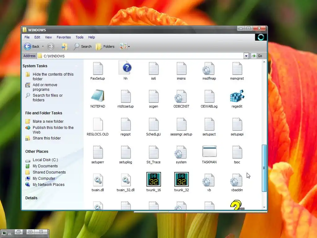Screen dimensions: 317x238
Task: Go Back in the explorer toolbar
Action: pyautogui.click(x=32, y=46)
